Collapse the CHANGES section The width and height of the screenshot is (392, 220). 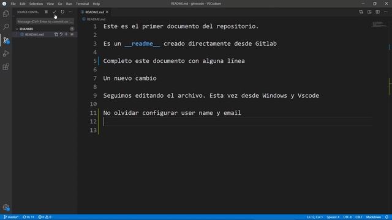17,29
